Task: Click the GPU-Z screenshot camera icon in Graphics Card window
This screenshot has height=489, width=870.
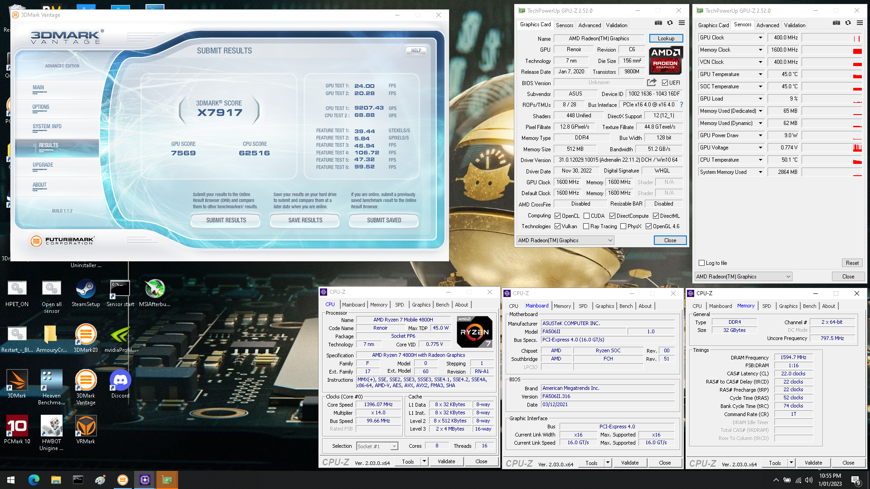Action: [658, 23]
